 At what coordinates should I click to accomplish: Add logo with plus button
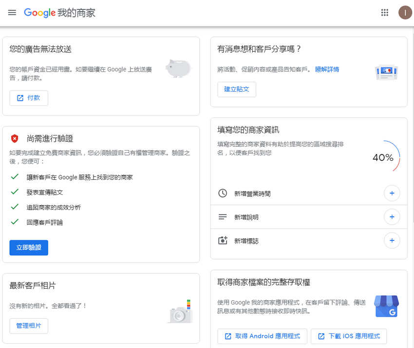[392, 240]
